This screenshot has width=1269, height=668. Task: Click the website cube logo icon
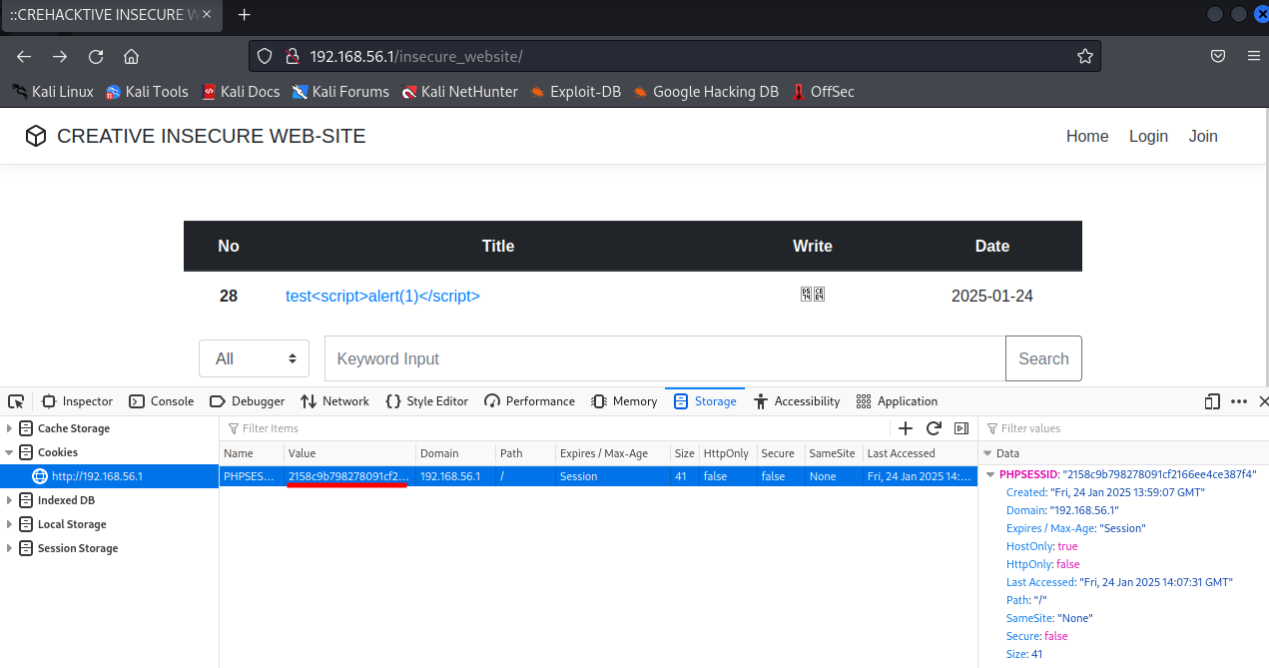[x=36, y=137]
